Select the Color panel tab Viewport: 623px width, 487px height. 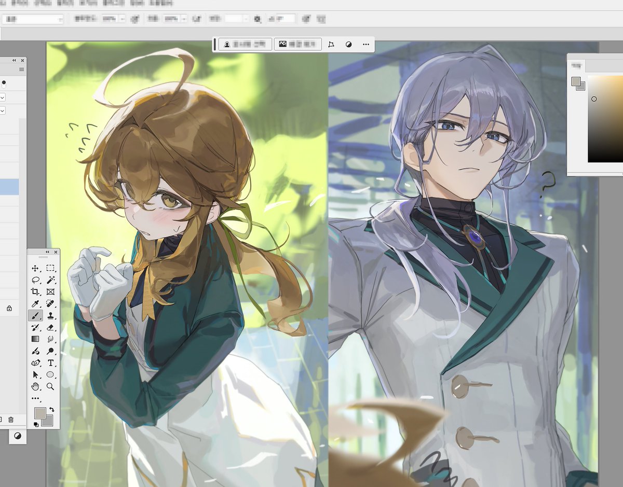pyautogui.click(x=576, y=65)
